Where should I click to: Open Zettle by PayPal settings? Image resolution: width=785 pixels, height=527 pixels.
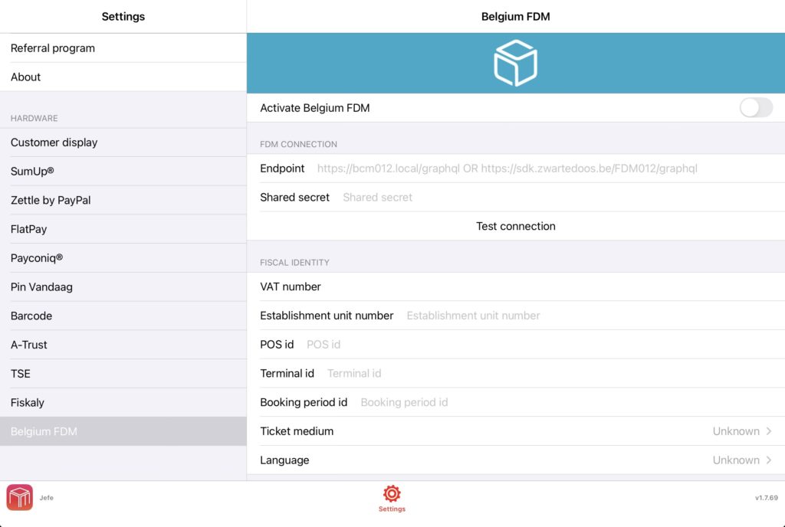click(123, 201)
